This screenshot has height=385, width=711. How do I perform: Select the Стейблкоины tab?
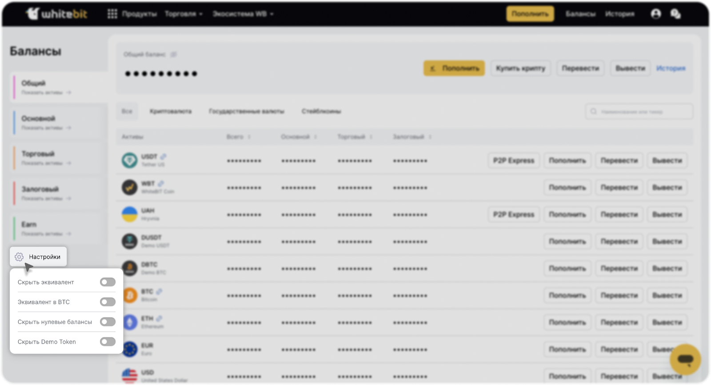[x=321, y=111]
